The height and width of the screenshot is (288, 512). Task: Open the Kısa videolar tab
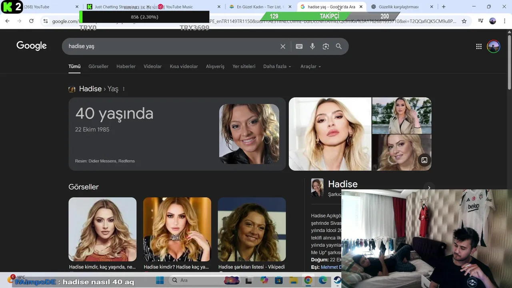pyautogui.click(x=184, y=66)
